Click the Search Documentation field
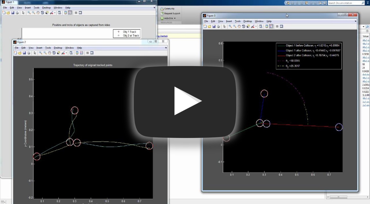This screenshot has width=370, height=204. (346, 3)
